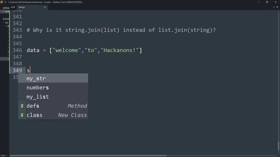The height and width of the screenshot is (157, 280).
Task: Place cursor after s on line 349
Action: pyautogui.click(x=30, y=71)
